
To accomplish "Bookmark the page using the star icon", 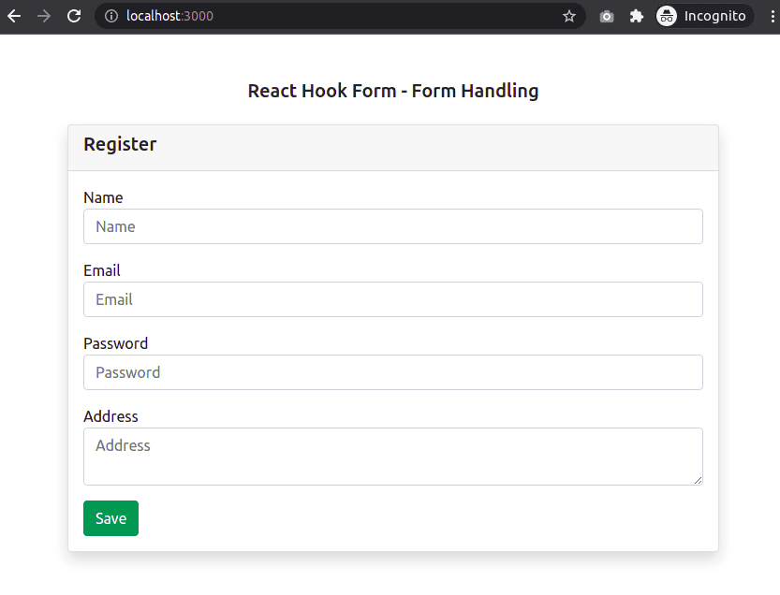I will [568, 15].
